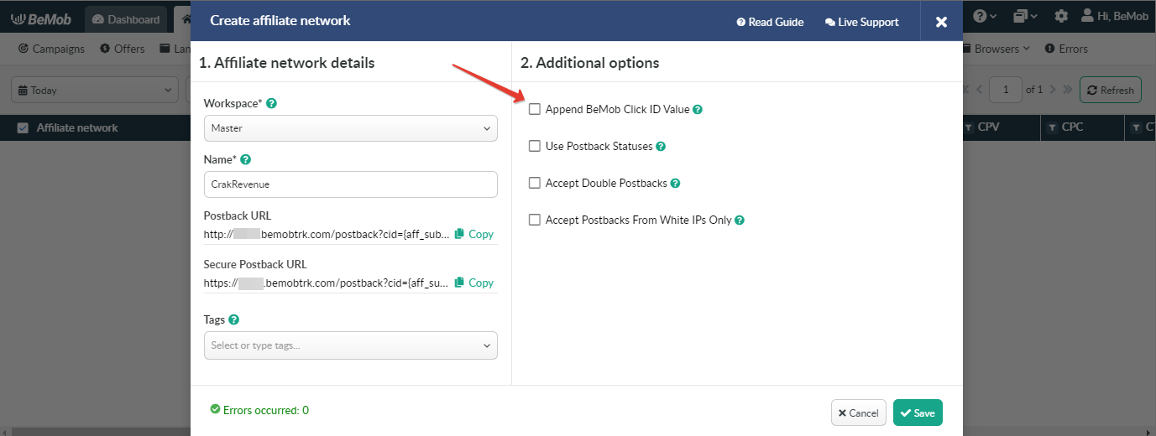Click the help icon next to Tags
Image resolution: width=1156 pixels, height=436 pixels.
[233, 320]
